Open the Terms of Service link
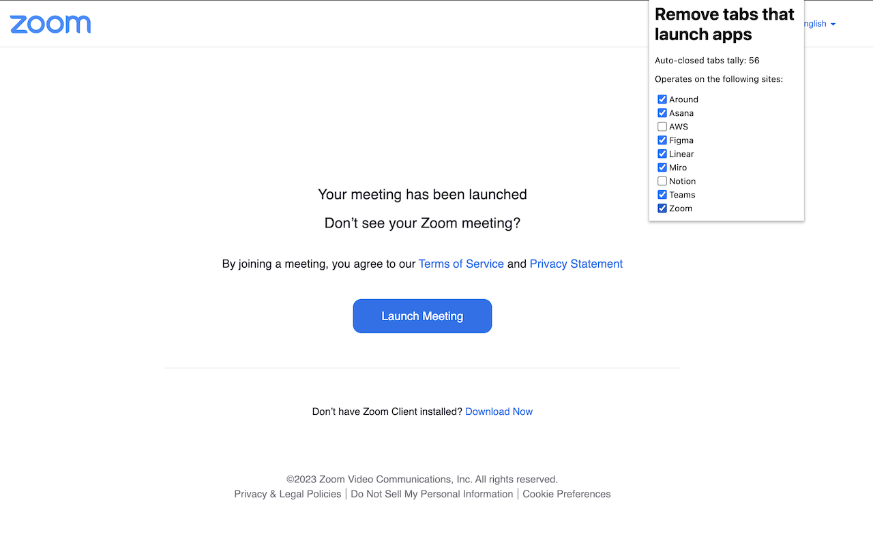 461,264
